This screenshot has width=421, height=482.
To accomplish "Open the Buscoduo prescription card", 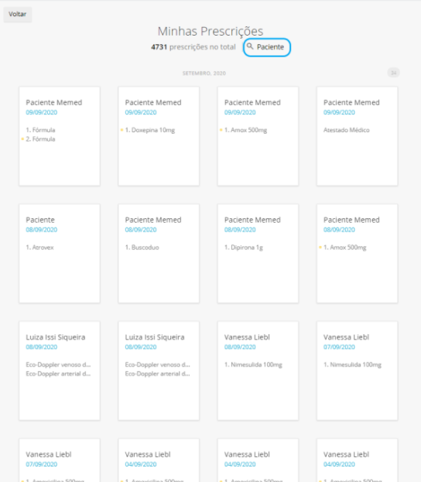I will click(159, 254).
